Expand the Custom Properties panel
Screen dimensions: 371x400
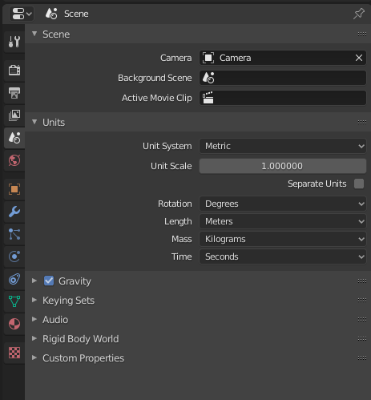coord(34,358)
